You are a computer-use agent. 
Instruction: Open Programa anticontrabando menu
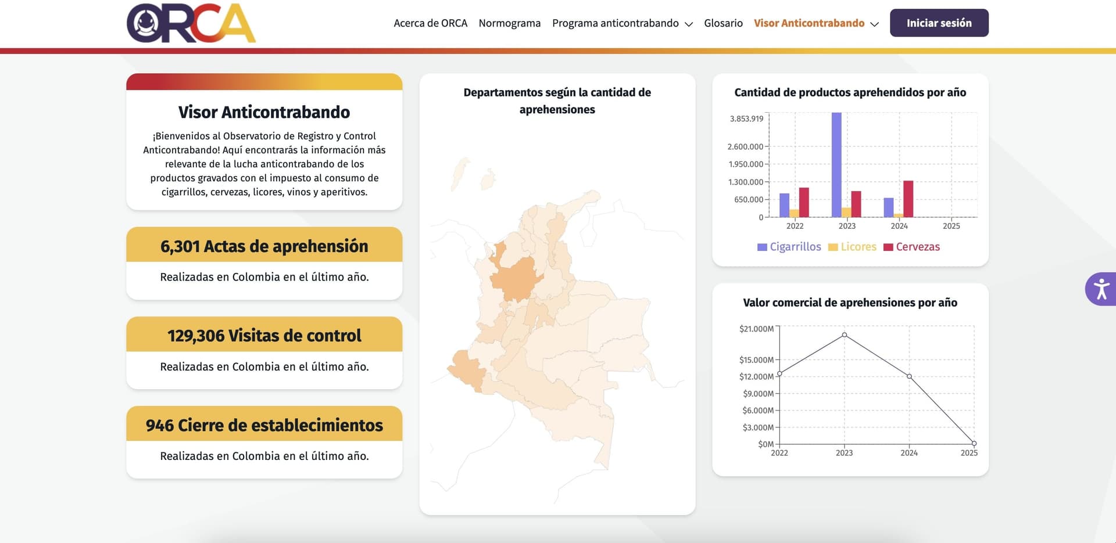pyautogui.click(x=616, y=23)
